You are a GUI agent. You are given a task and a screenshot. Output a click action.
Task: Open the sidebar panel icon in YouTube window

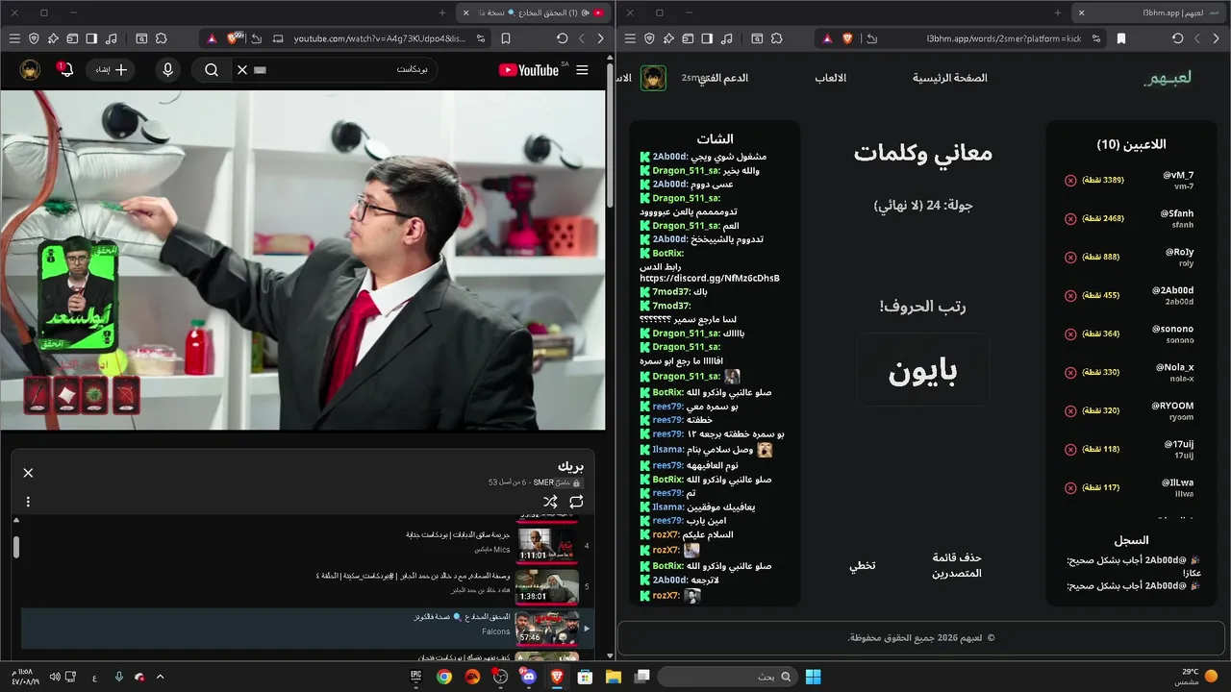point(91,38)
